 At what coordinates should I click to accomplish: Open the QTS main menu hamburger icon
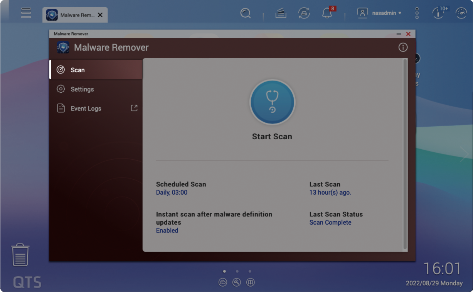point(26,13)
